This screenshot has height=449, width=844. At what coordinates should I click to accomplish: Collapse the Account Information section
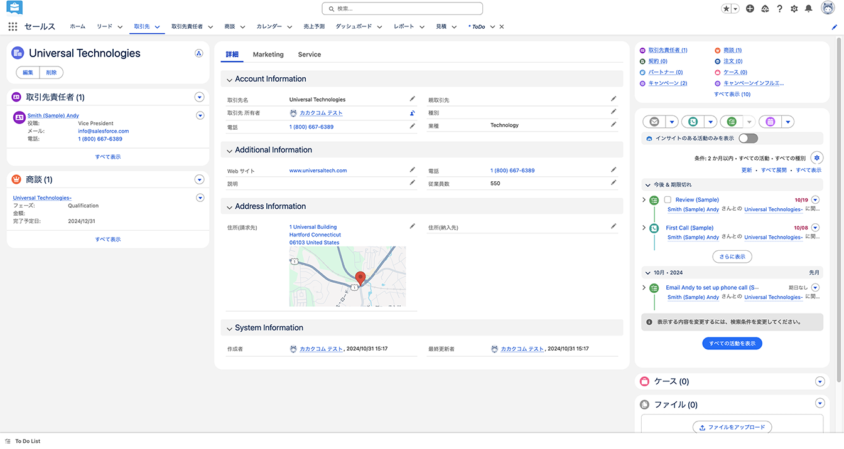pos(229,79)
